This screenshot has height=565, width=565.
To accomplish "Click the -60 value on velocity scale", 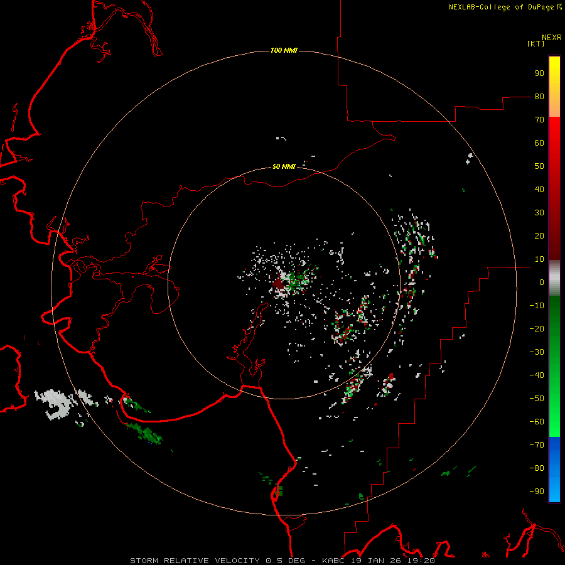I will 537,422.
